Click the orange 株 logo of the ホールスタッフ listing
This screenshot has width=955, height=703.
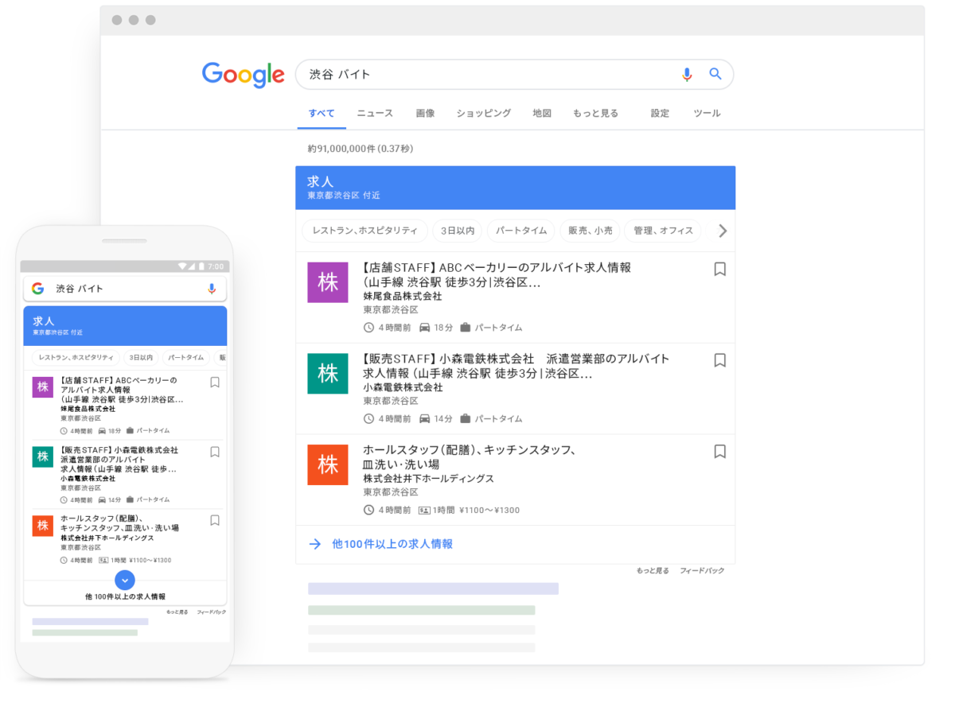pyautogui.click(x=328, y=465)
